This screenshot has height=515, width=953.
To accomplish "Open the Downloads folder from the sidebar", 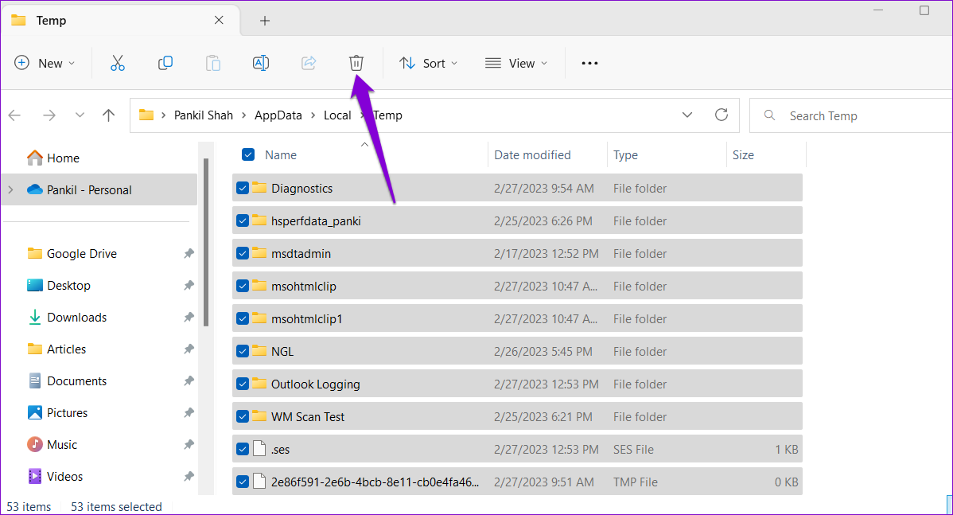I will point(76,317).
